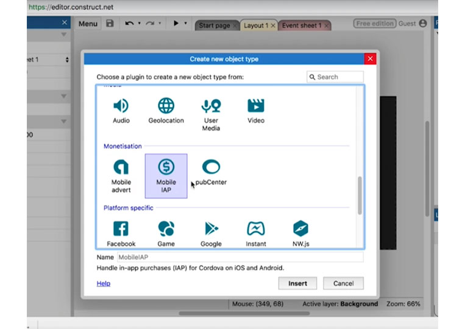Screen dimensions: 465x329
Task: Save project with floppy disk icon
Action: [x=110, y=23]
